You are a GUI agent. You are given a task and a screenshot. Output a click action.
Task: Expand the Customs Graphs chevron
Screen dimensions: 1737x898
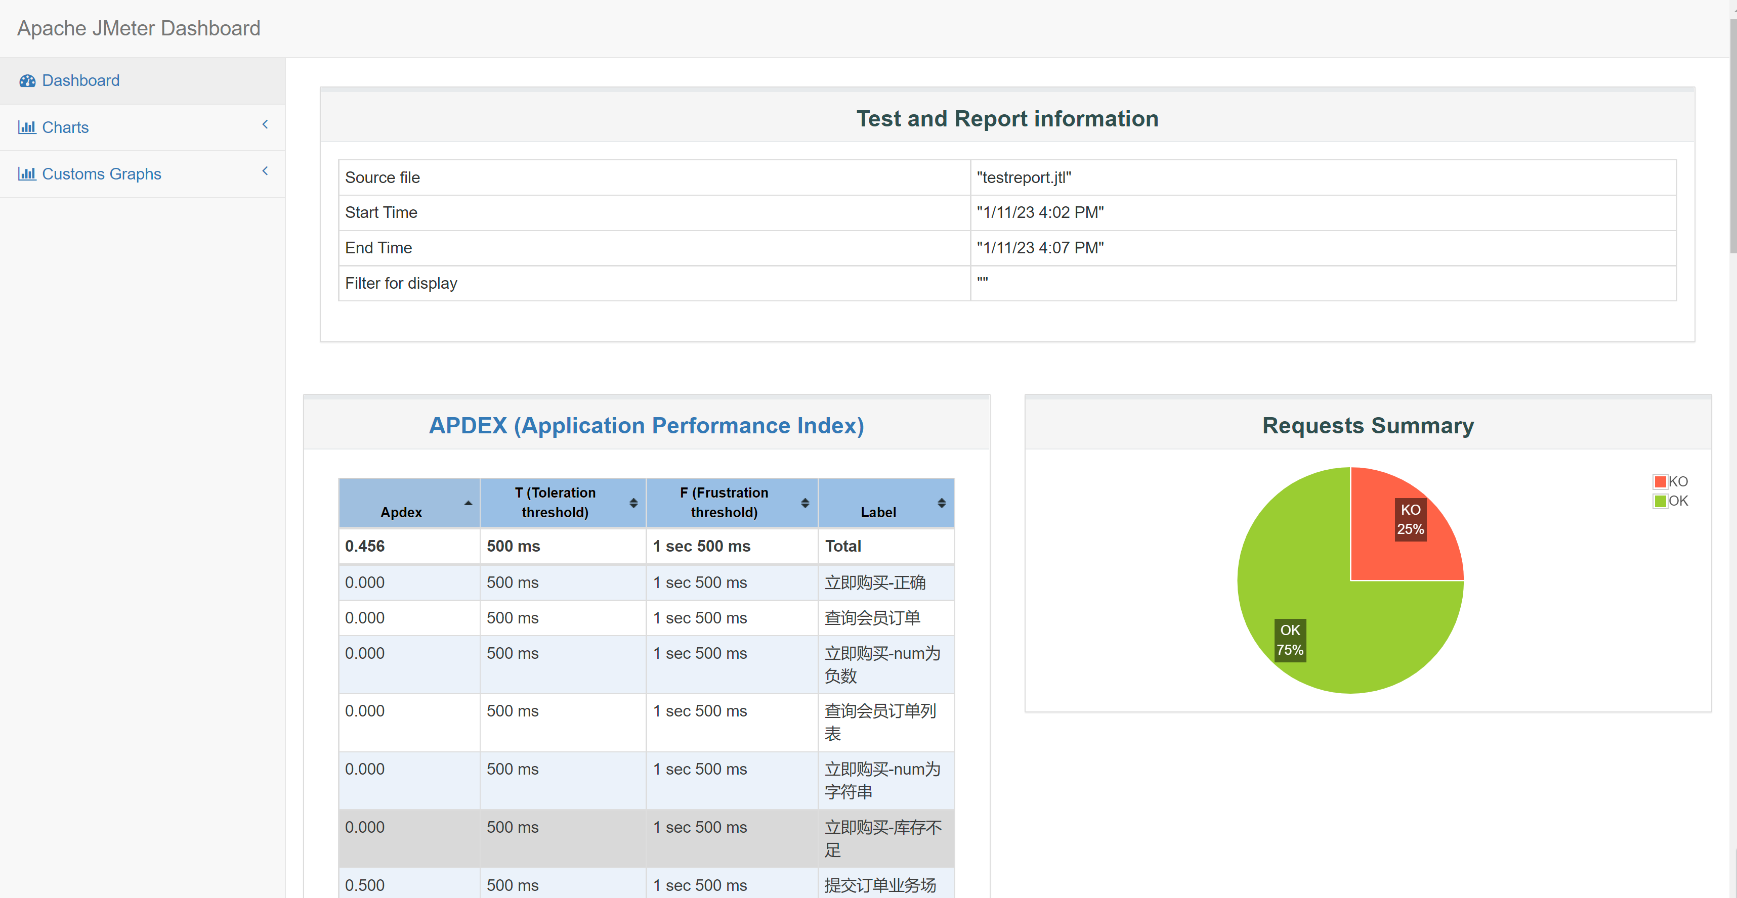click(265, 171)
